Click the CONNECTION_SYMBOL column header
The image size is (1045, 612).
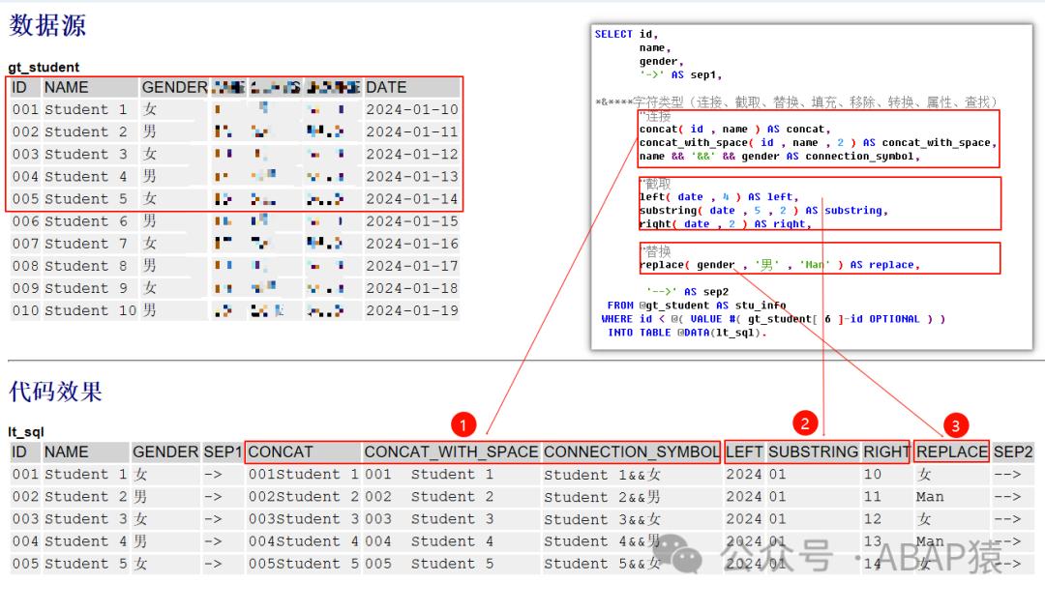tap(631, 452)
